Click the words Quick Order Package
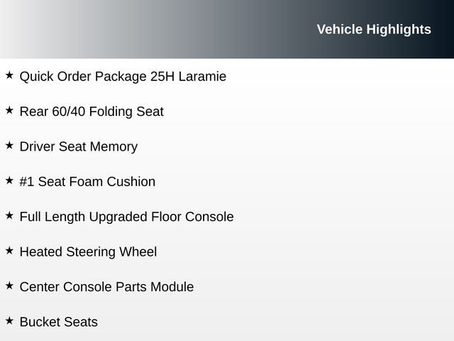The width and height of the screenshot is (454, 341). (x=83, y=77)
